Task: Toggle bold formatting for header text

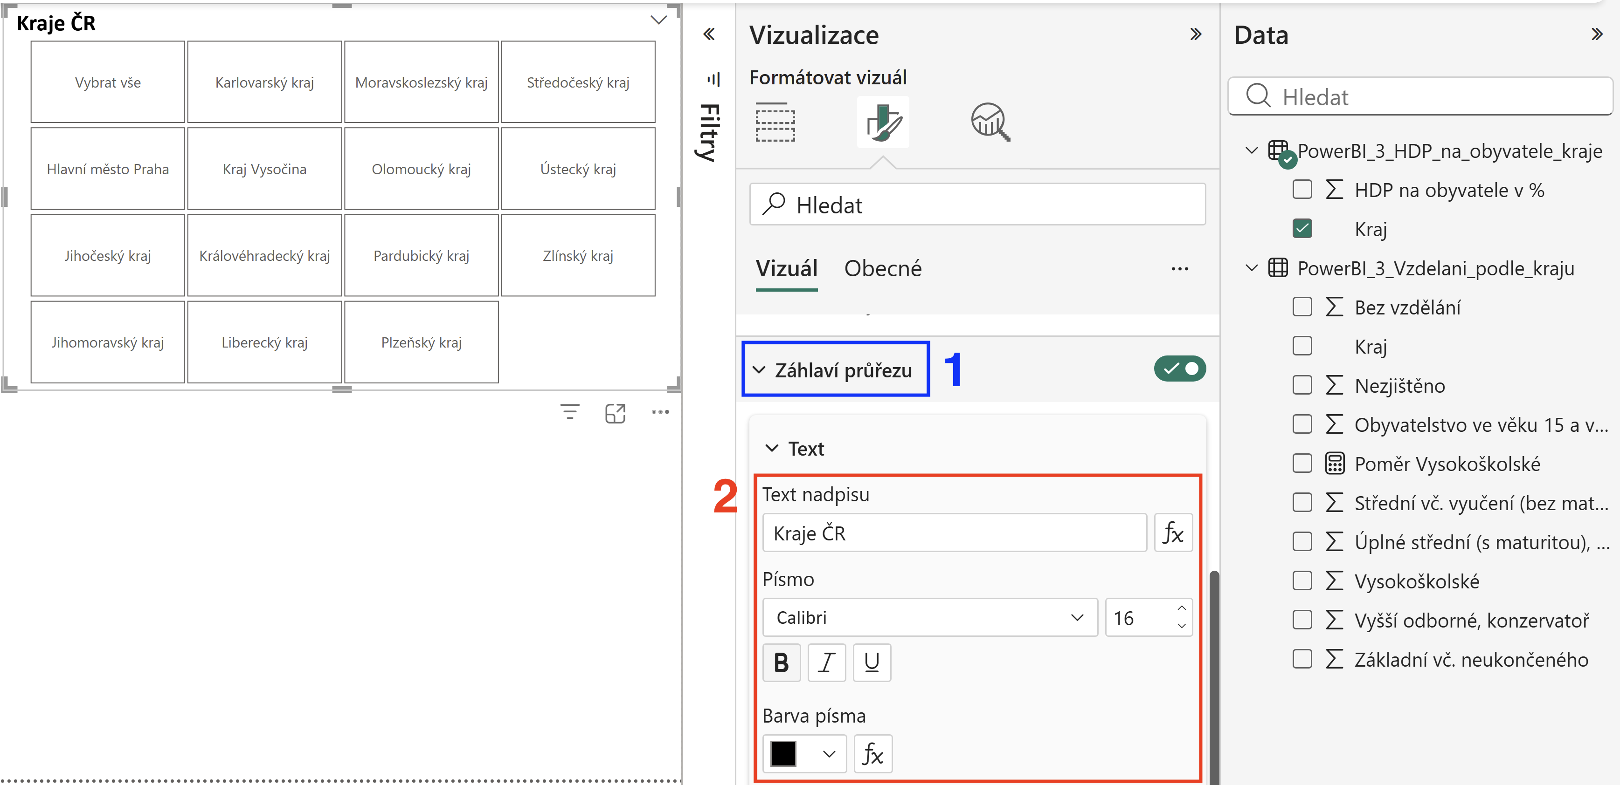Action: point(781,662)
